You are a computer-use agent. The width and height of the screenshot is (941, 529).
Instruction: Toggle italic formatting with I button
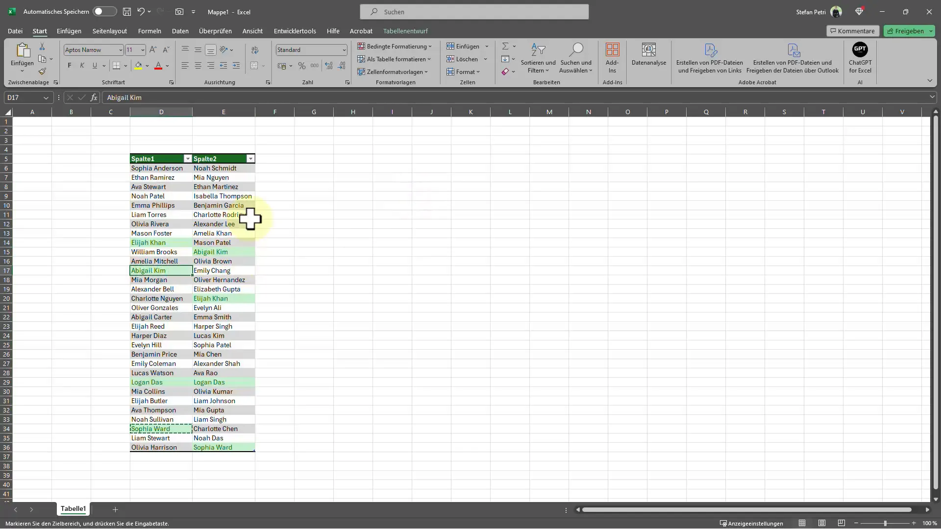coord(81,66)
